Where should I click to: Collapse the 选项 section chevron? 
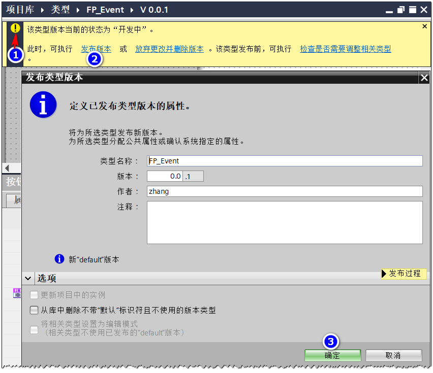click(x=28, y=278)
